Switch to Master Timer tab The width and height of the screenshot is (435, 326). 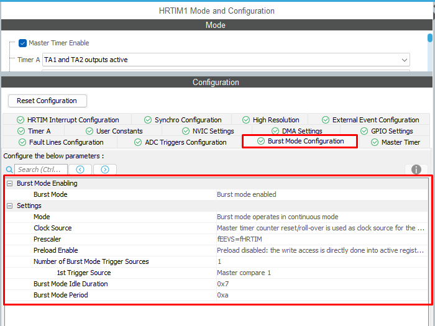[x=395, y=142]
